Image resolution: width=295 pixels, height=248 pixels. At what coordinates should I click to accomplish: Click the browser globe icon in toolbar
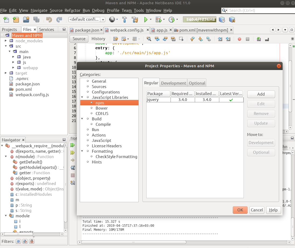[x=112, y=19]
